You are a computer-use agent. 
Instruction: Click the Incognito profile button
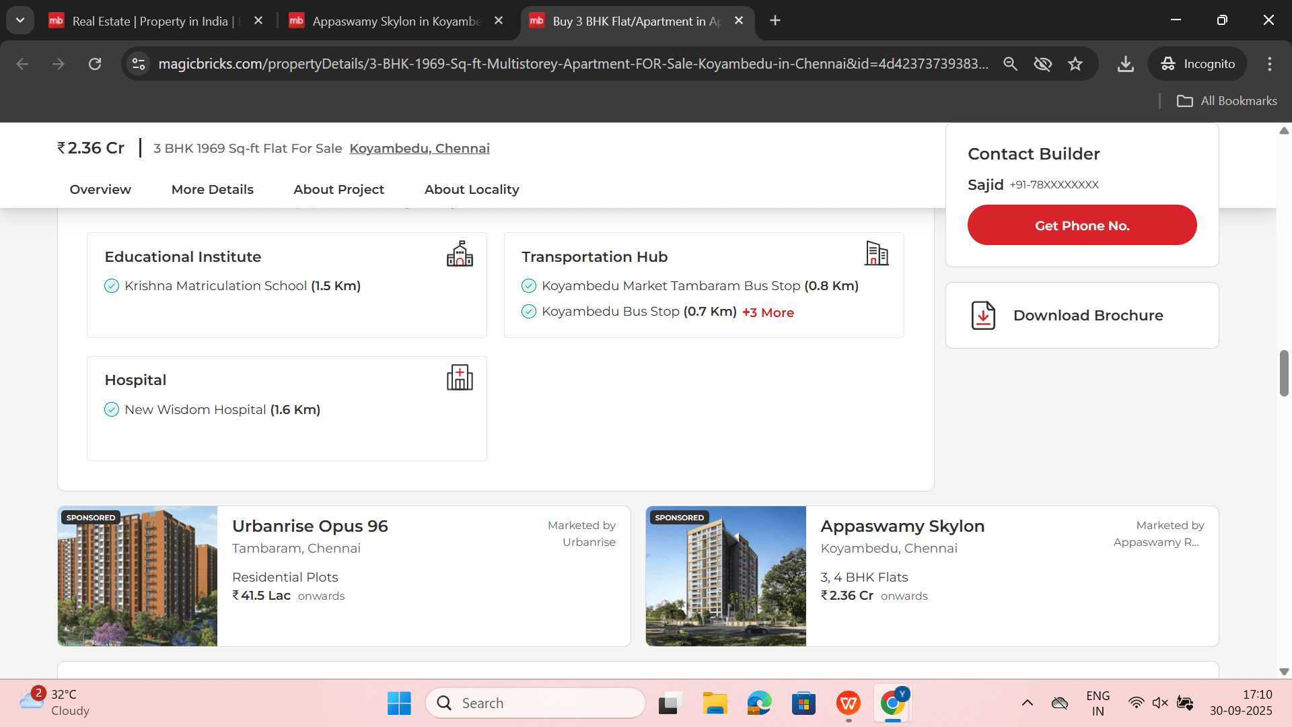point(1198,64)
